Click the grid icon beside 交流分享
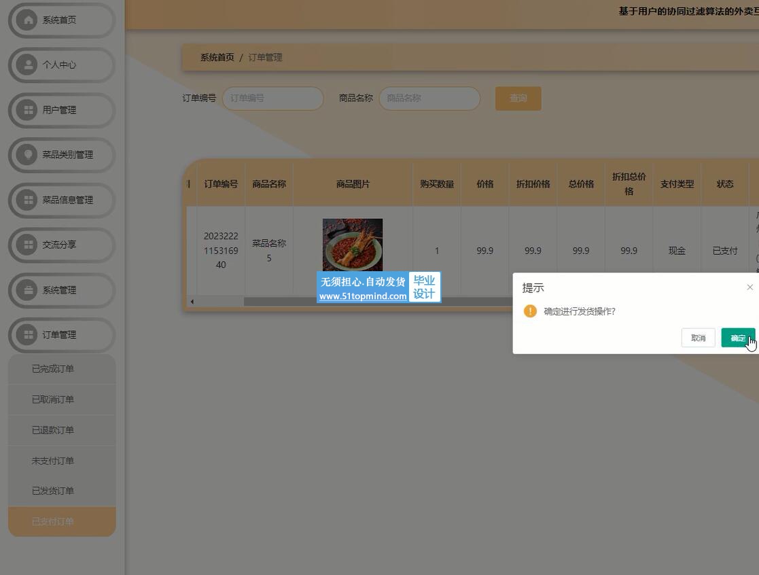The height and width of the screenshot is (575, 759). (x=28, y=245)
